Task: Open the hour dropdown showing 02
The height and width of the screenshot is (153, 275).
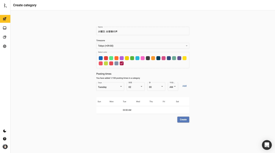Action: coord(136,87)
